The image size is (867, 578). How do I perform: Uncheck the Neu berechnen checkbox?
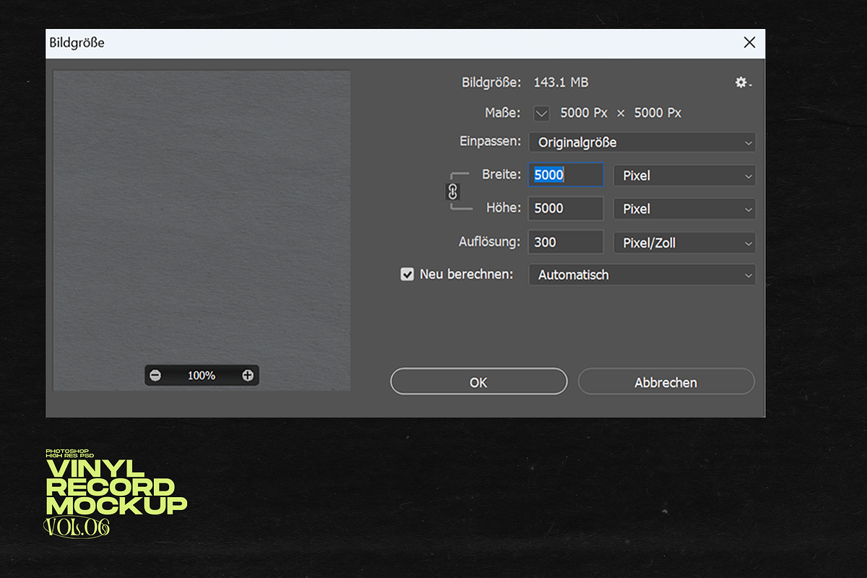pyautogui.click(x=407, y=275)
